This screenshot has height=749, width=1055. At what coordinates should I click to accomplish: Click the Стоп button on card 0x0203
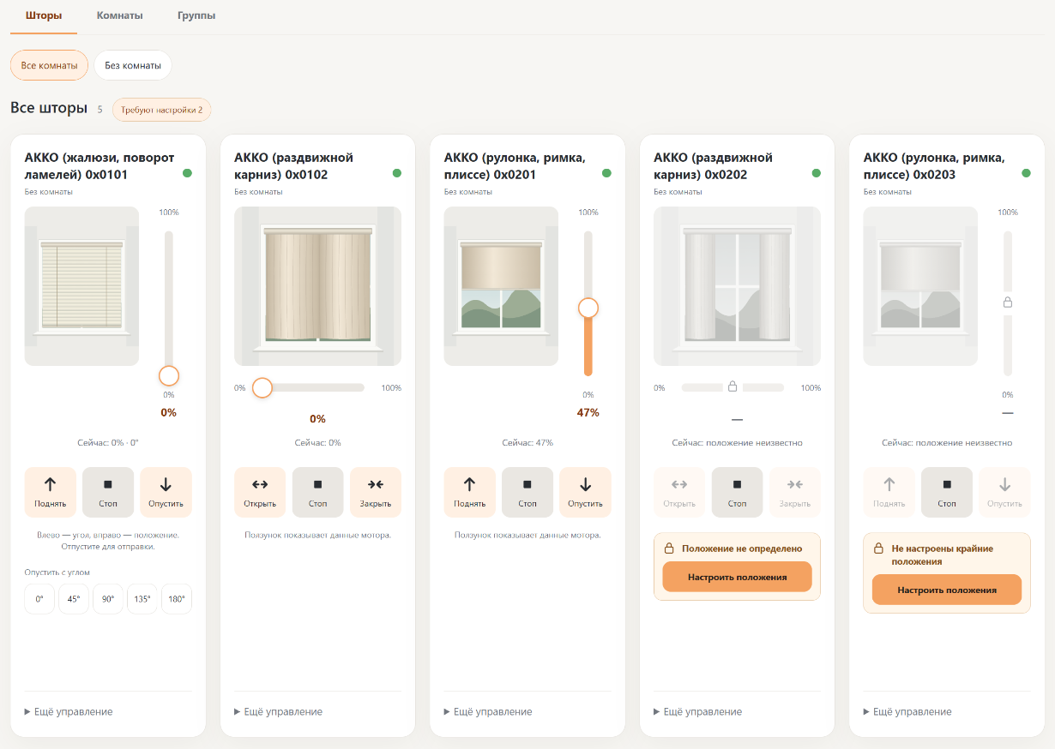(x=947, y=492)
